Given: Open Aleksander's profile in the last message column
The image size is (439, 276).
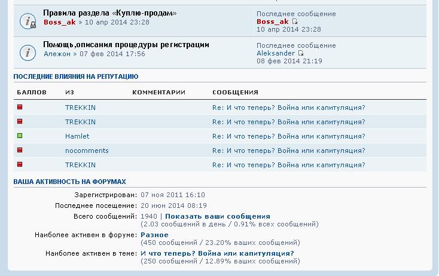Looking at the screenshot, I should [275, 53].
